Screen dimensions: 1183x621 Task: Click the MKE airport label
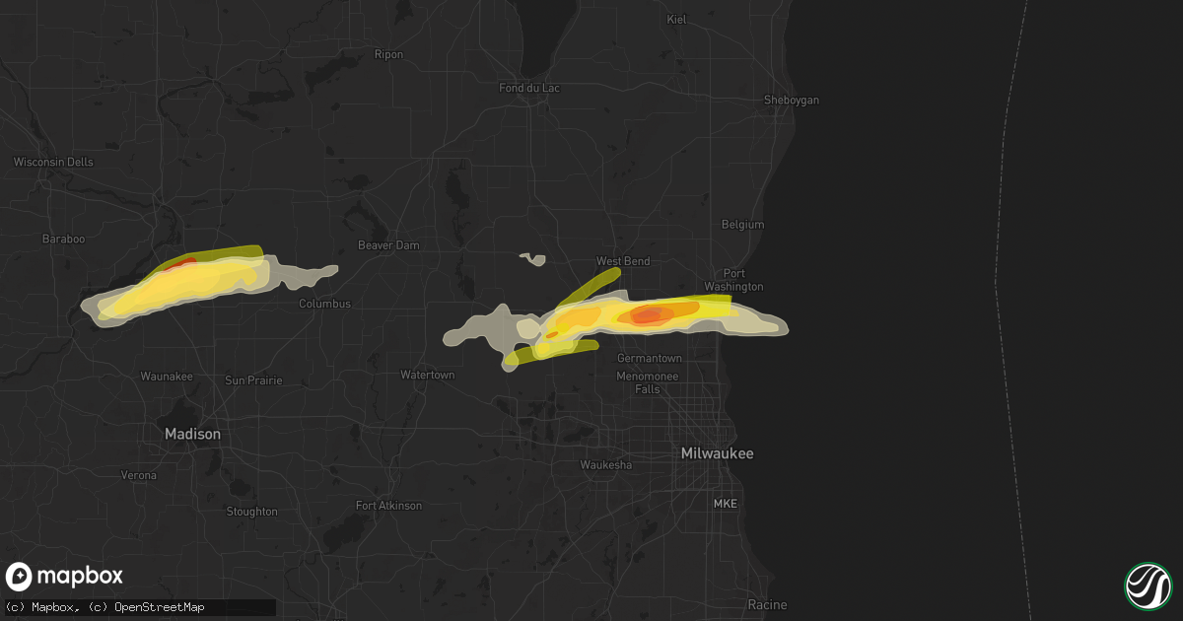726,504
